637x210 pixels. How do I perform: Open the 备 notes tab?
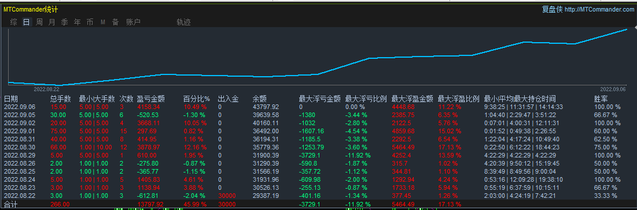[115, 22]
